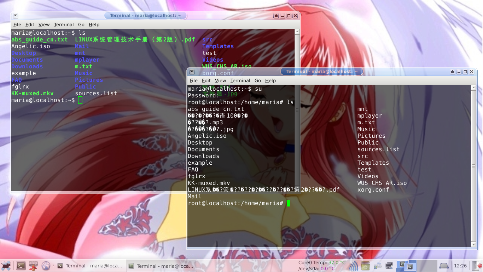The height and width of the screenshot is (272, 483).
Task: Click Videos entry in front Terminal
Action: pos(368,176)
